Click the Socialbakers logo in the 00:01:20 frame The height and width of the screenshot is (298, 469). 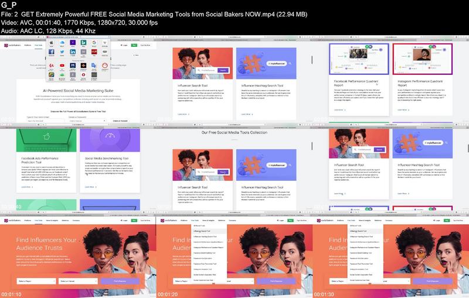point(169,220)
